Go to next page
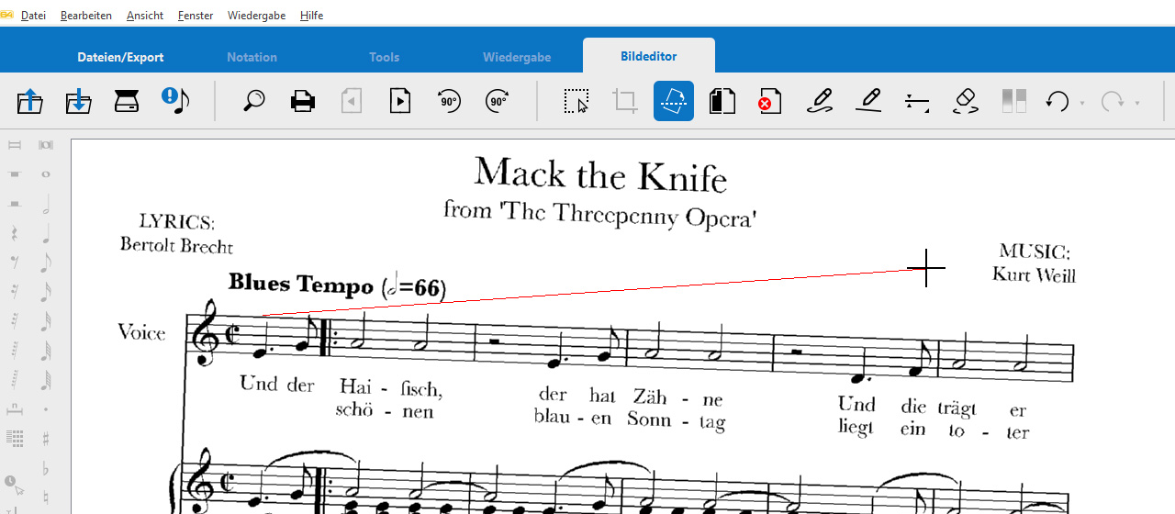Viewport: 1175px width, 514px height. coord(400,101)
